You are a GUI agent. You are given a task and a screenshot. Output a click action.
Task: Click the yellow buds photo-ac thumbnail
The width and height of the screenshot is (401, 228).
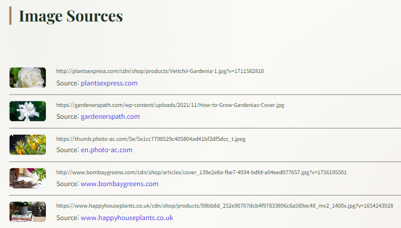click(28, 145)
